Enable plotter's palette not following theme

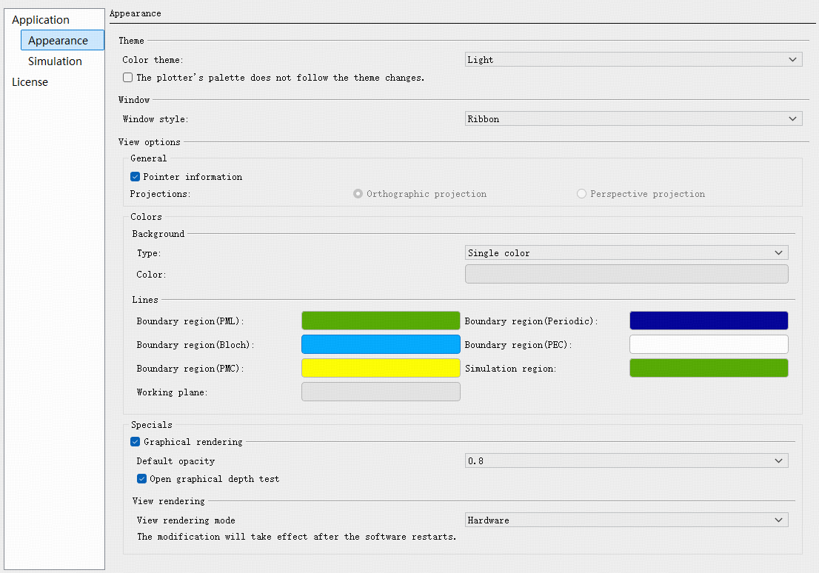[128, 78]
